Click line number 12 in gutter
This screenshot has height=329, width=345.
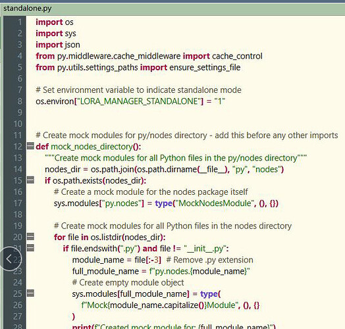[18, 147]
